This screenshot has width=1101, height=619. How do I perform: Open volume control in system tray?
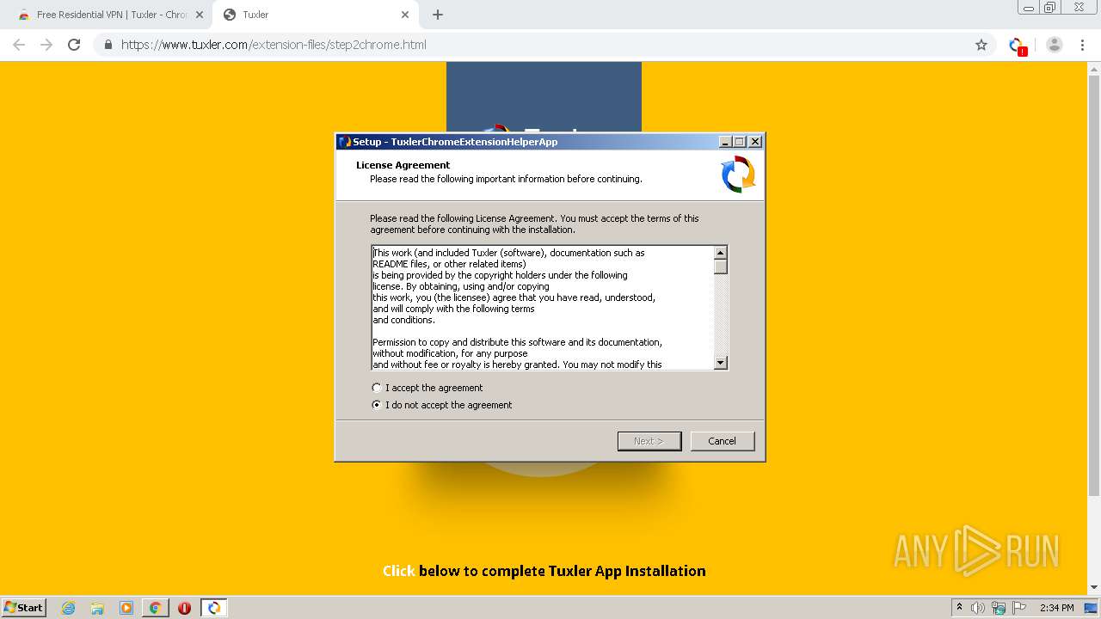978,608
